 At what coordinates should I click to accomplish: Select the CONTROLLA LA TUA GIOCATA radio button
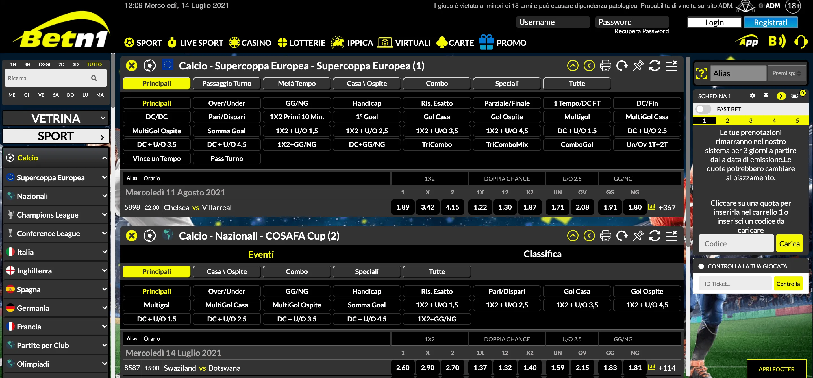(701, 266)
